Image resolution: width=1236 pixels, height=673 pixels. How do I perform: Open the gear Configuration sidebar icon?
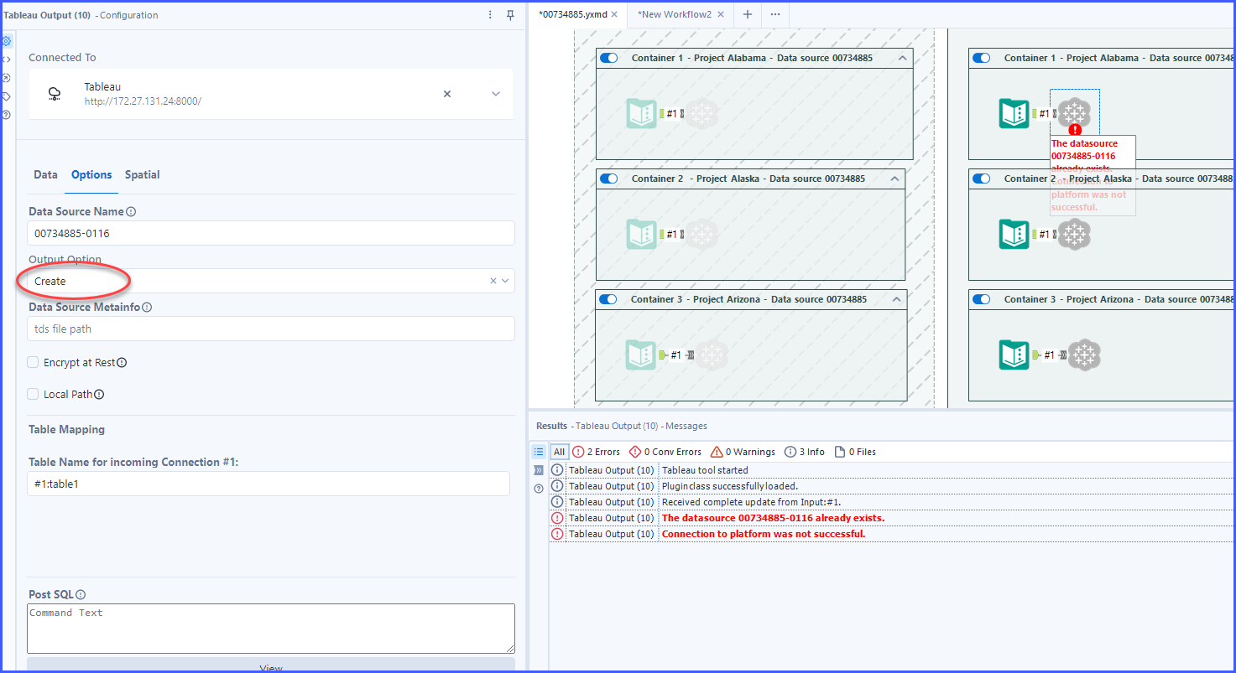[x=6, y=40]
